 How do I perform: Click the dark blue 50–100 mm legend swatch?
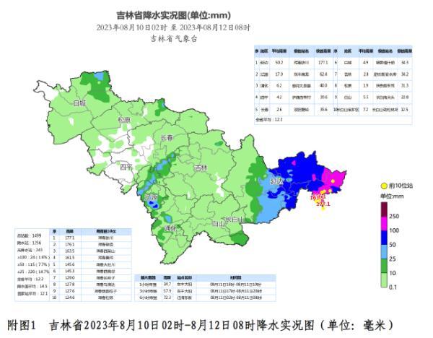pos(383,238)
